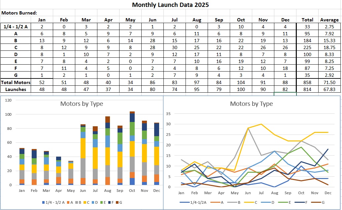Select the Monthly Launch Data 2025 title cell
Screen dimensions: 342x210
(x=170, y=5)
